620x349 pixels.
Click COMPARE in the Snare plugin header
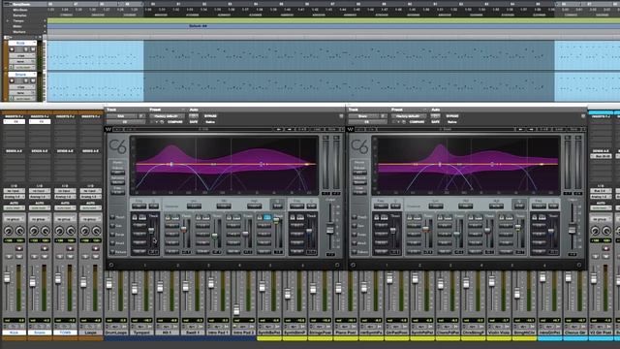tap(418, 122)
